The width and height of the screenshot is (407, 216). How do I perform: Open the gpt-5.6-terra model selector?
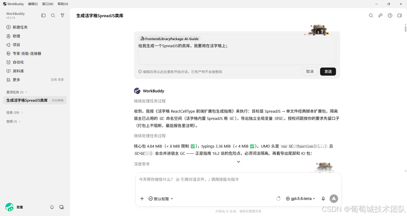[x=300, y=199]
